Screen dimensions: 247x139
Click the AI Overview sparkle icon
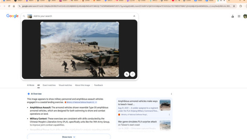[29, 94]
